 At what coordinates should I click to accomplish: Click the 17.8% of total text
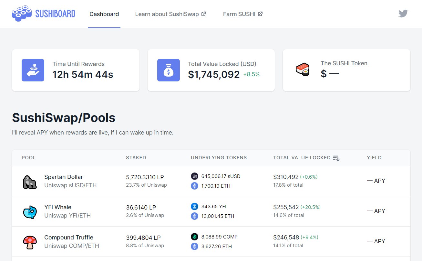click(x=288, y=185)
